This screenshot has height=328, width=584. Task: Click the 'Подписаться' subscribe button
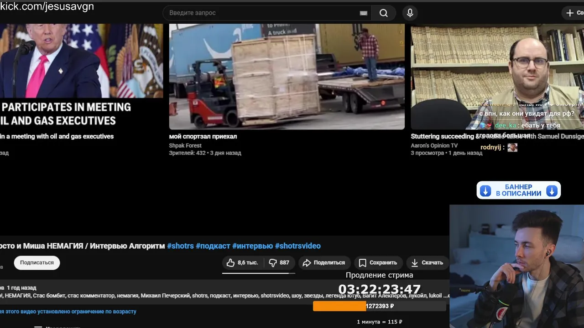37,263
